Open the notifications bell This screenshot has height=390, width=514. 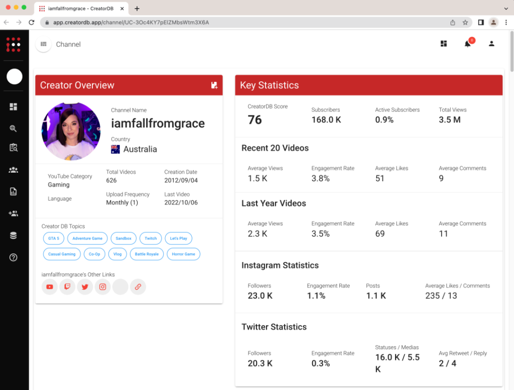(468, 44)
